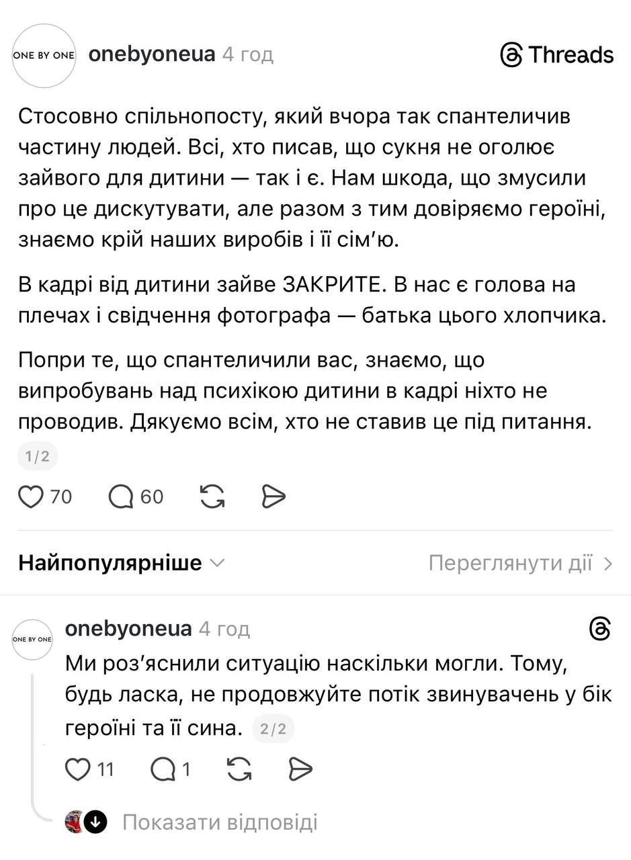Open Переглянути дії activity view

521,563
